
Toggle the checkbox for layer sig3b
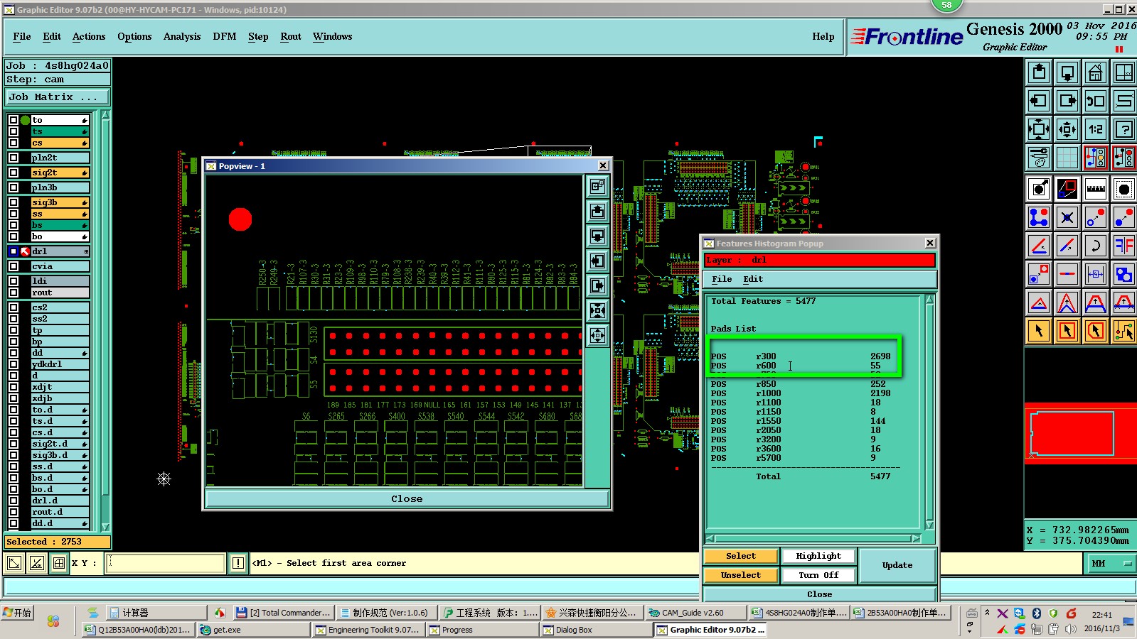point(13,202)
